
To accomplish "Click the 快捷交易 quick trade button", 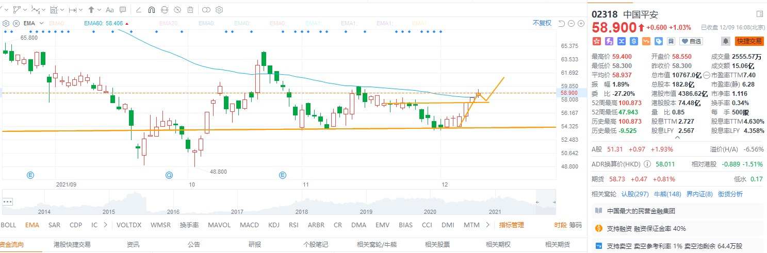I will 749,41.
